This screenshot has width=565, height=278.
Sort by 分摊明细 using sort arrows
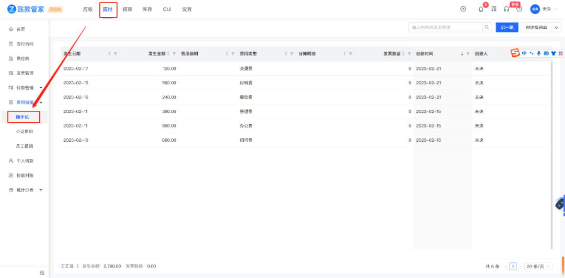coord(344,54)
